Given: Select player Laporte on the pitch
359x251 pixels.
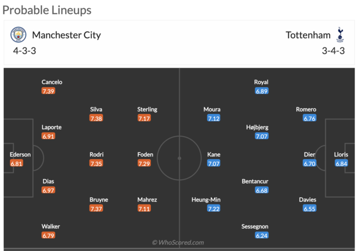Looking at the screenshot, I should [51, 127].
